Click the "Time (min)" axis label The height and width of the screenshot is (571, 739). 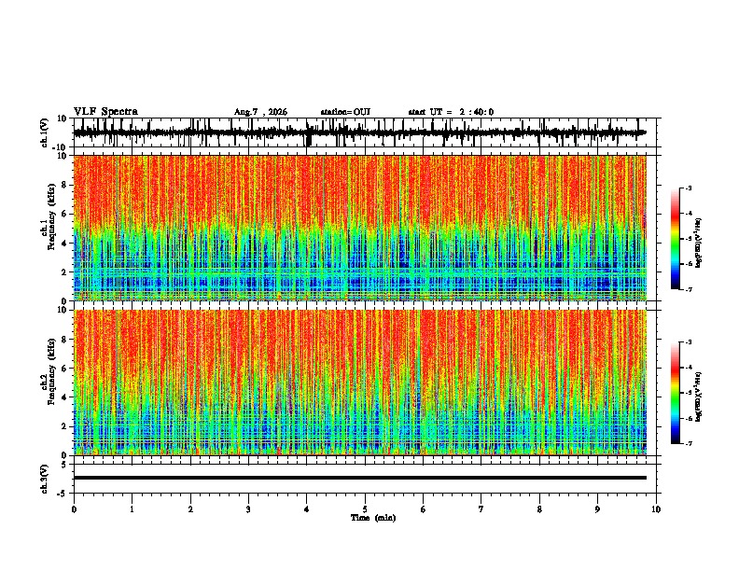pyautogui.click(x=373, y=518)
